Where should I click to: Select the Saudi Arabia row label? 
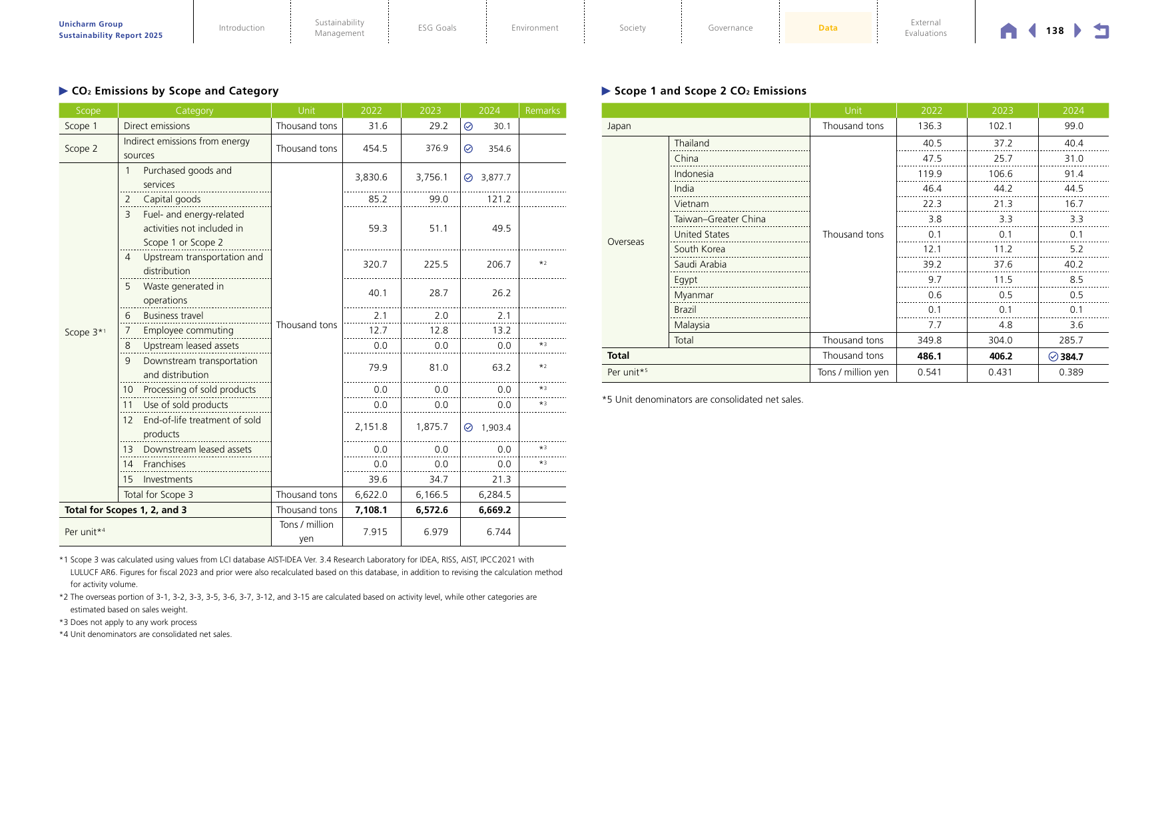coord(700,264)
